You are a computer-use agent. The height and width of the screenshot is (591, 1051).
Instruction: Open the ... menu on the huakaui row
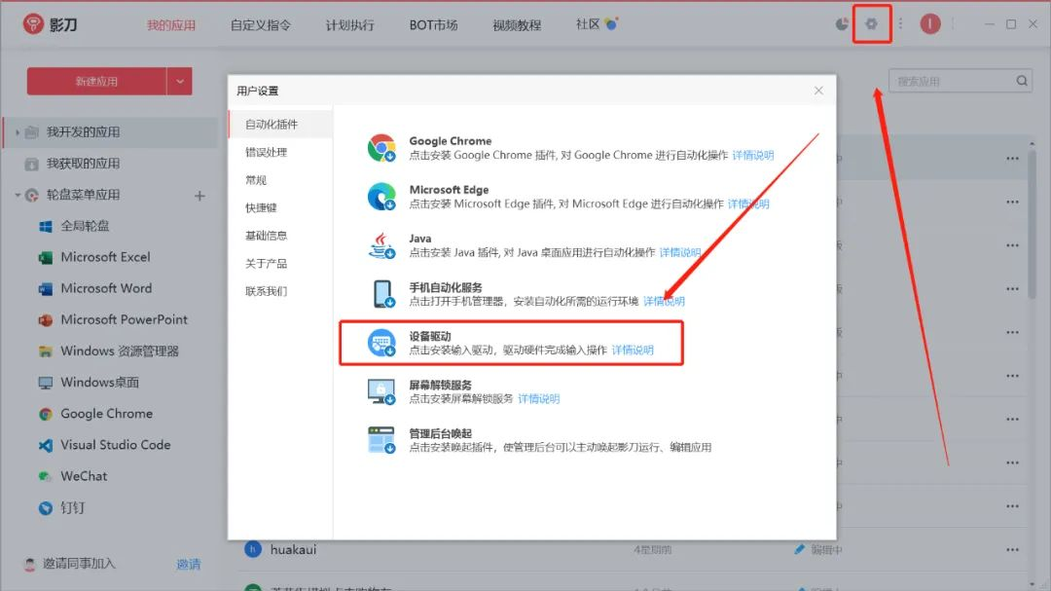1012,549
